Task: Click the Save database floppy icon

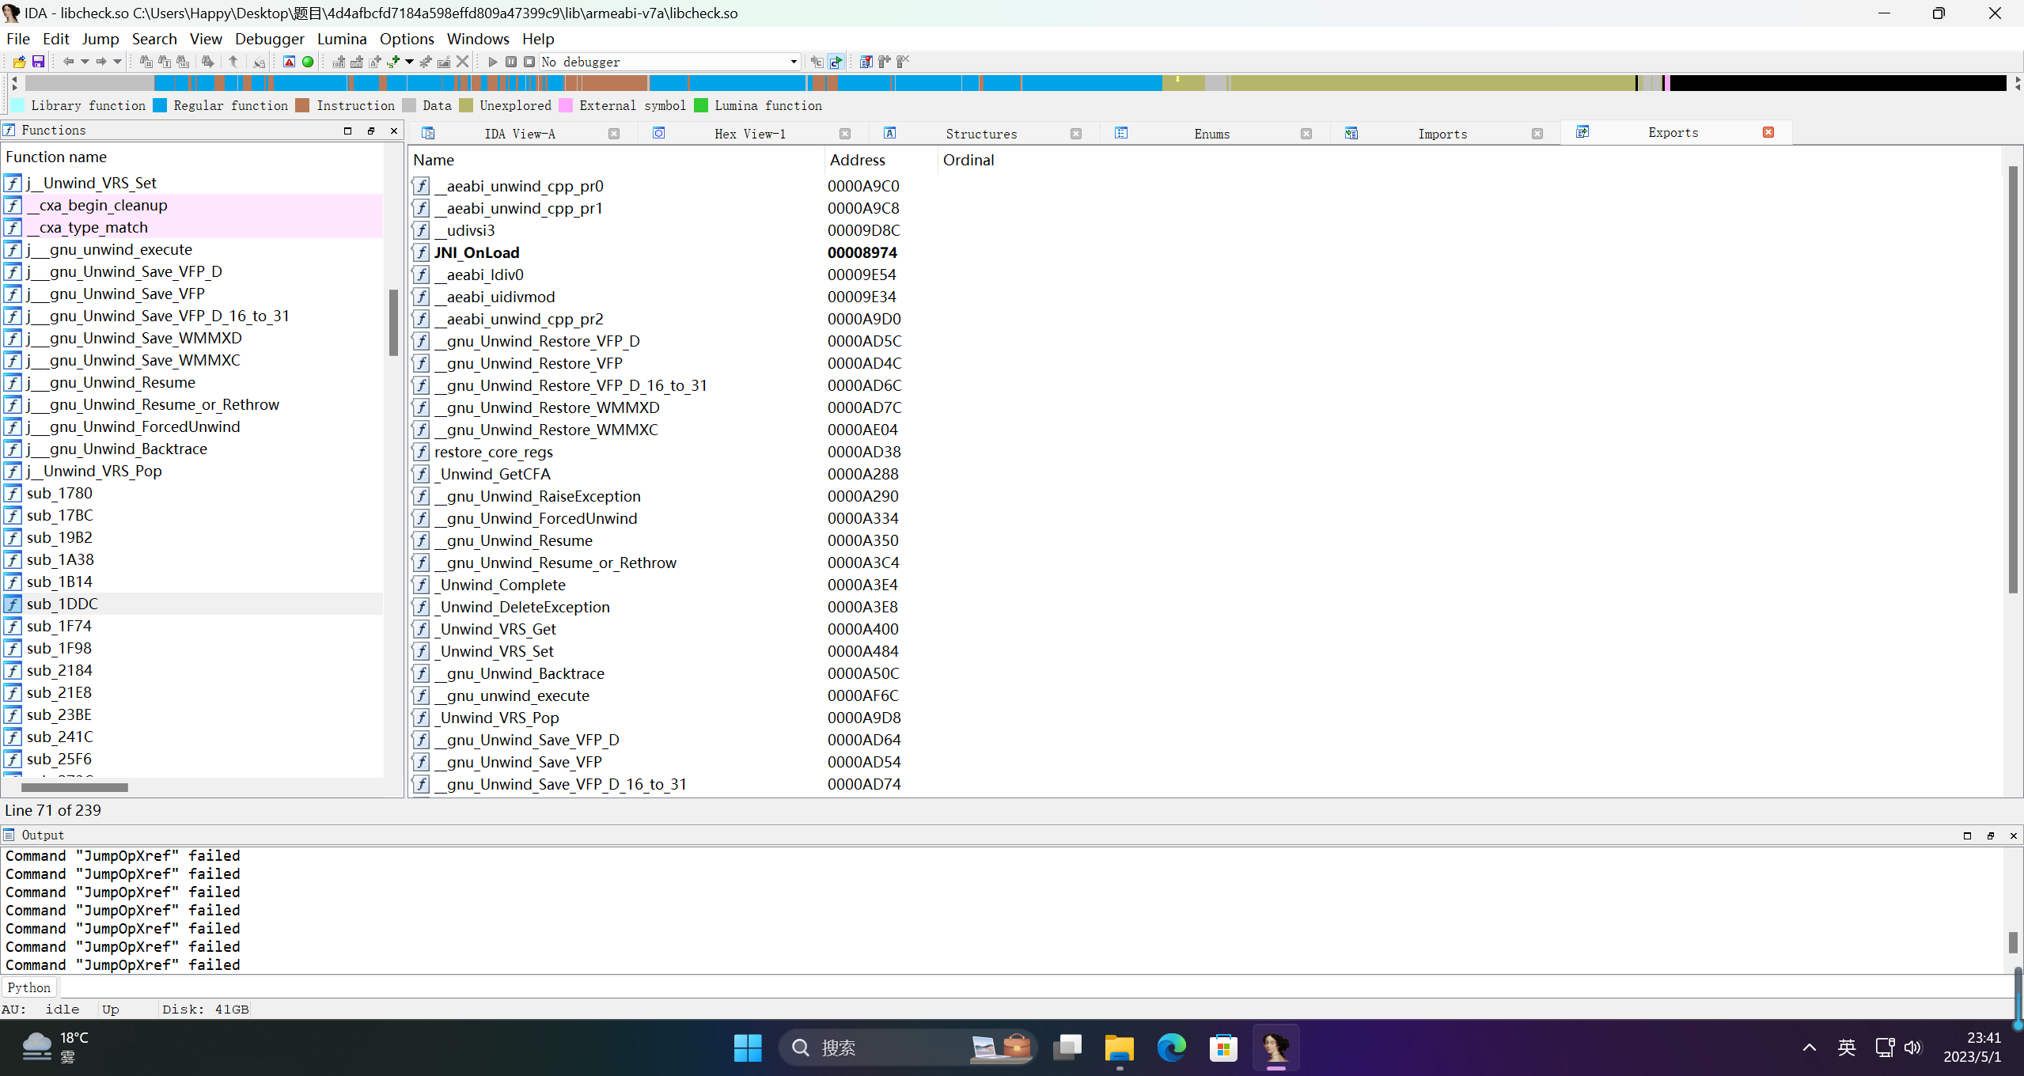Action: [37, 62]
